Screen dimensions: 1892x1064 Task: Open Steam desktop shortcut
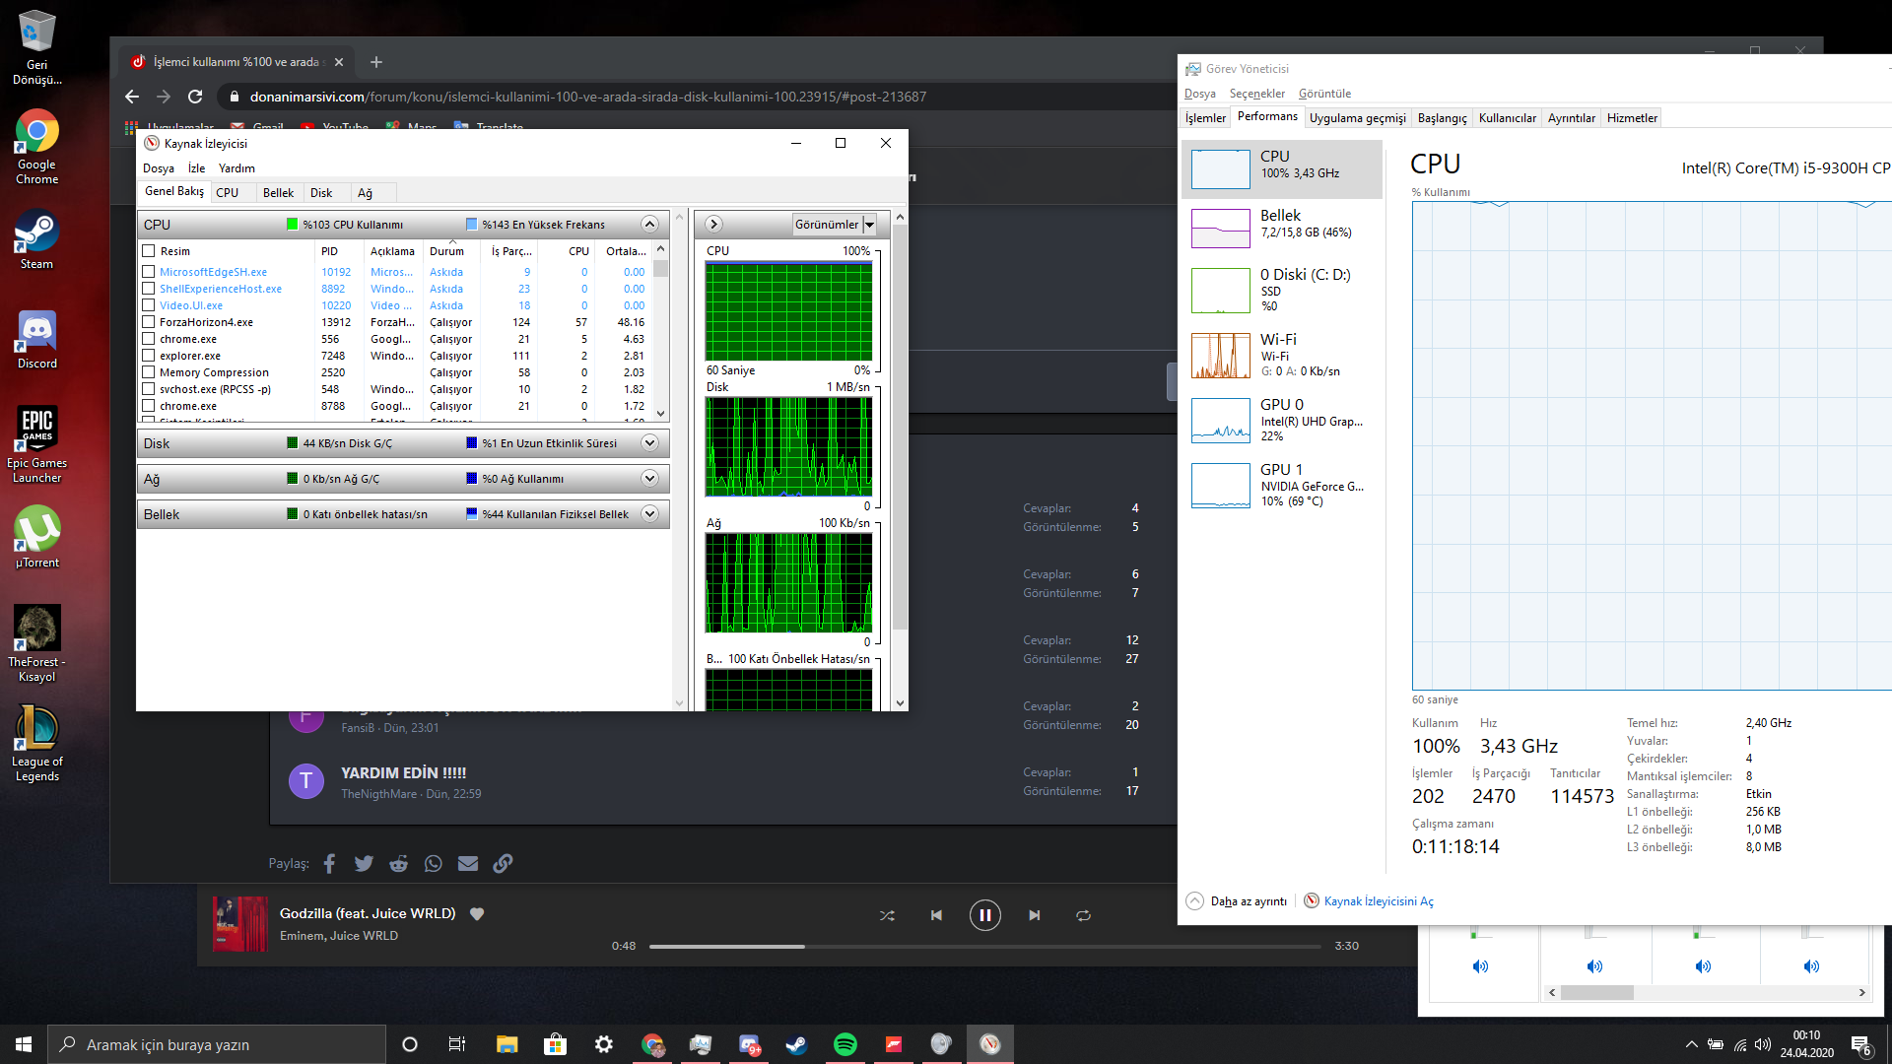(36, 239)
